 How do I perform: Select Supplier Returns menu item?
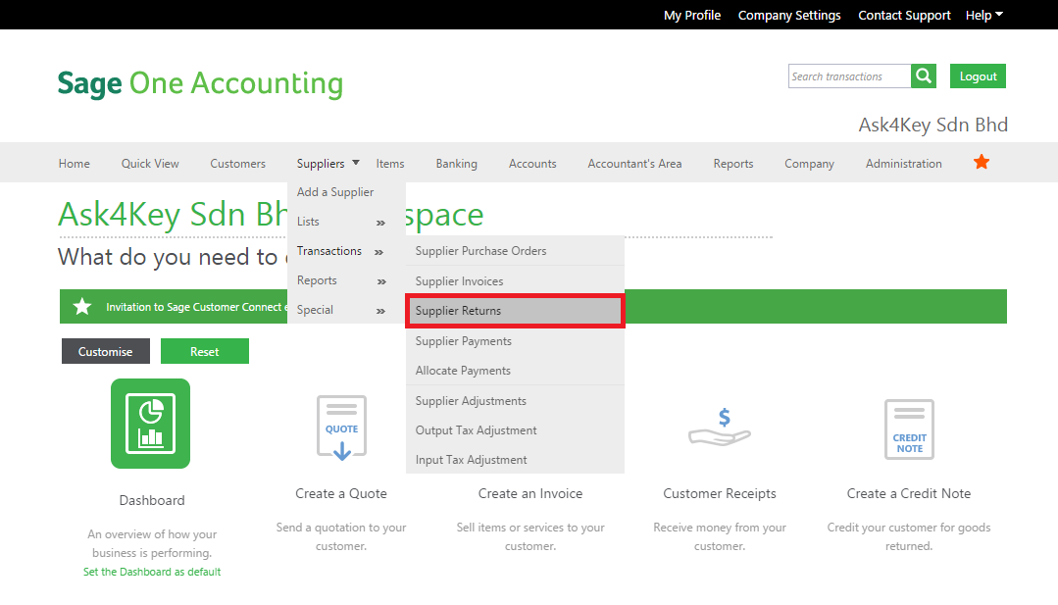pos(515,311)
